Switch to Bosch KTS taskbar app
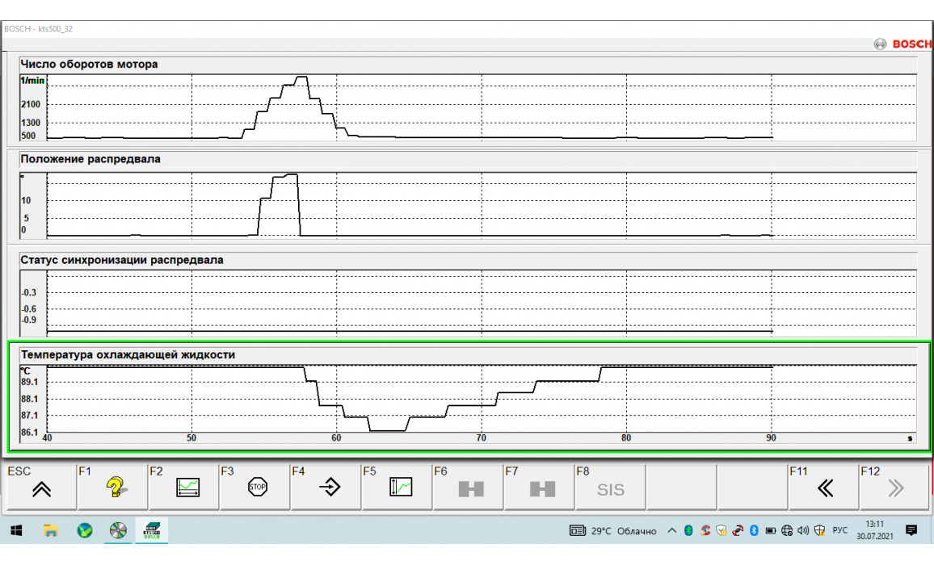934x565 pixels. 150,530
